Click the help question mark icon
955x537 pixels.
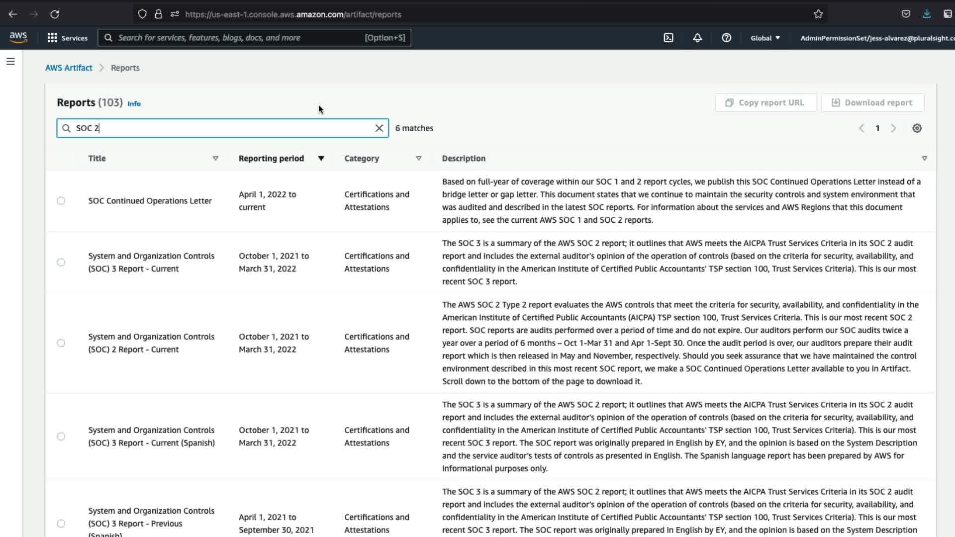tap(726, 38)
